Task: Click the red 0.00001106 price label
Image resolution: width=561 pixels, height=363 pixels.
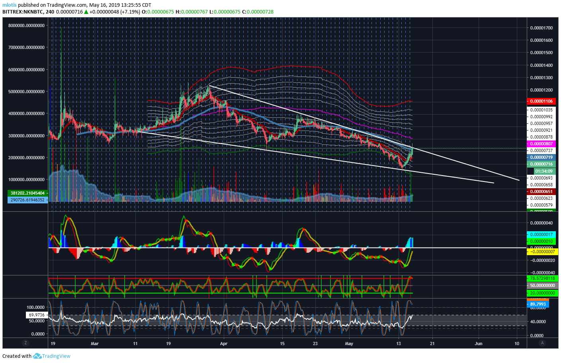Action: point(541,101)
